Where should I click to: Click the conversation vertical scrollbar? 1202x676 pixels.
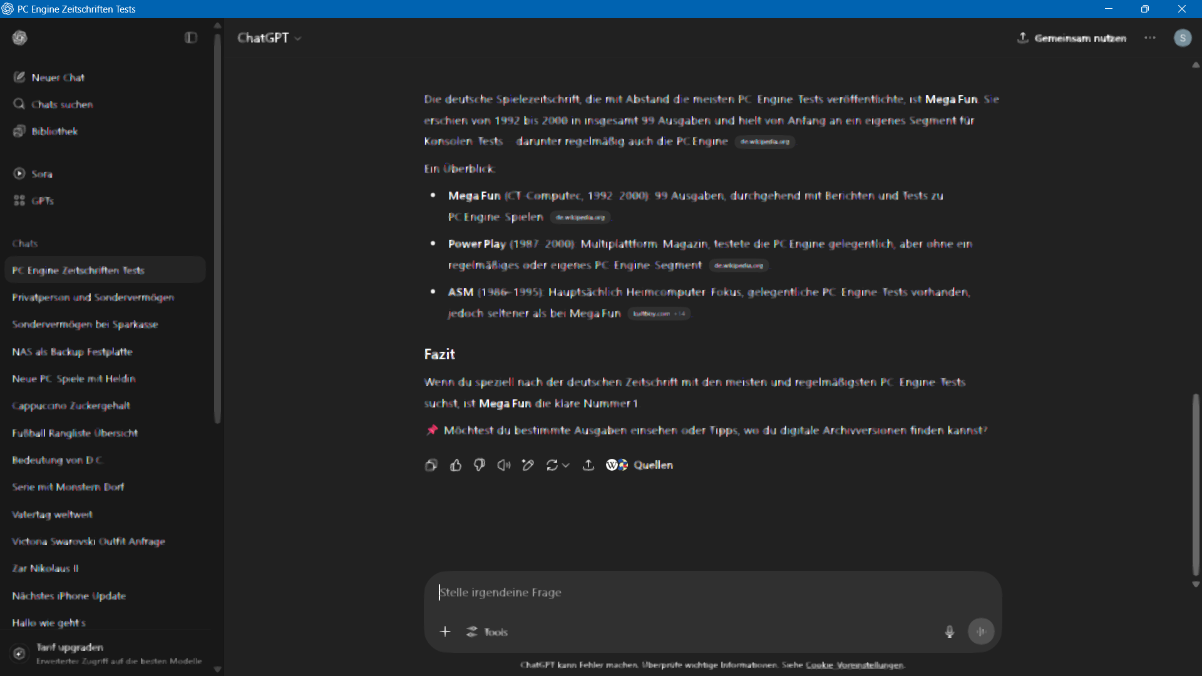pyautogui.click(x=1196, y=485)
